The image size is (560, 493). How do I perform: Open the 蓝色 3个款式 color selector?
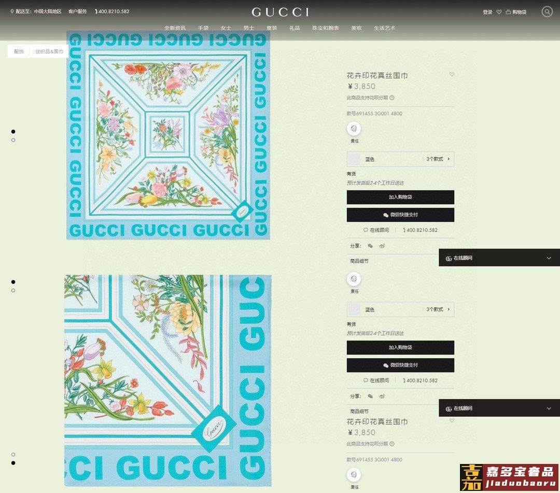400,159
